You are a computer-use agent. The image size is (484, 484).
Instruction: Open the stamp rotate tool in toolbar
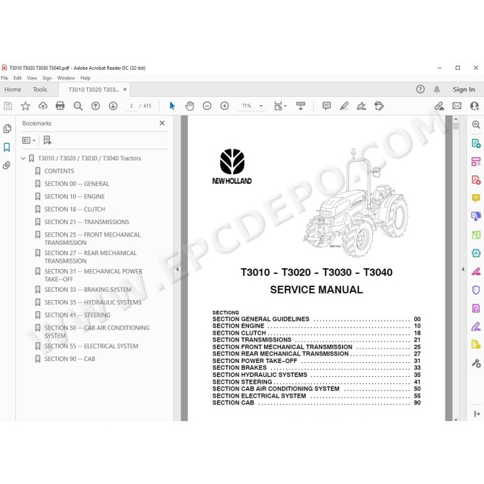[379, 106]
